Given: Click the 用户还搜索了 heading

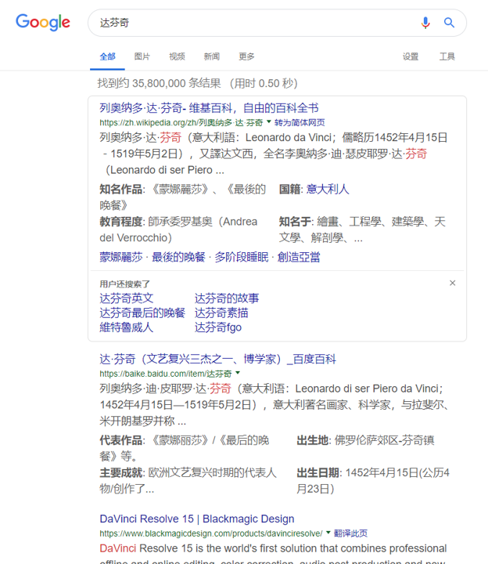Looking at the screenshot, I should [124, 284].
